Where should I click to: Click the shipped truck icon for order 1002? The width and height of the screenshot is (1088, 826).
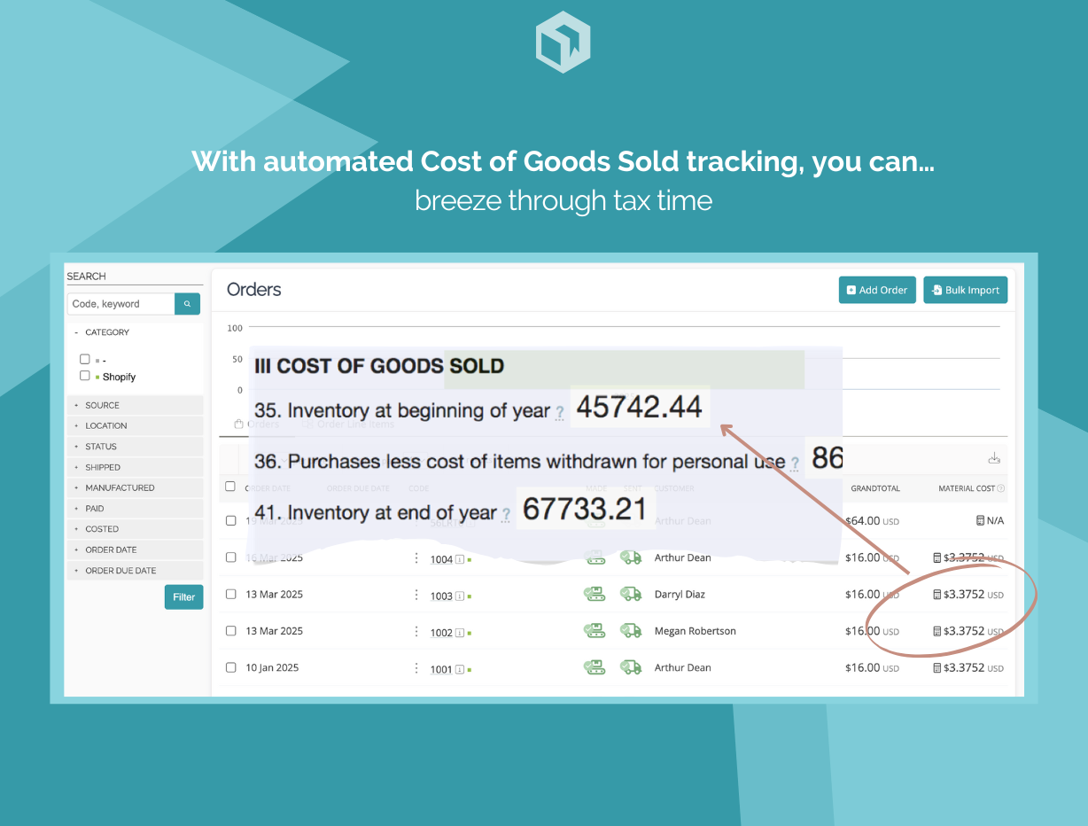631,631
